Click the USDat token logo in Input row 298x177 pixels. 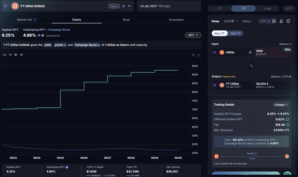[222, 53]
